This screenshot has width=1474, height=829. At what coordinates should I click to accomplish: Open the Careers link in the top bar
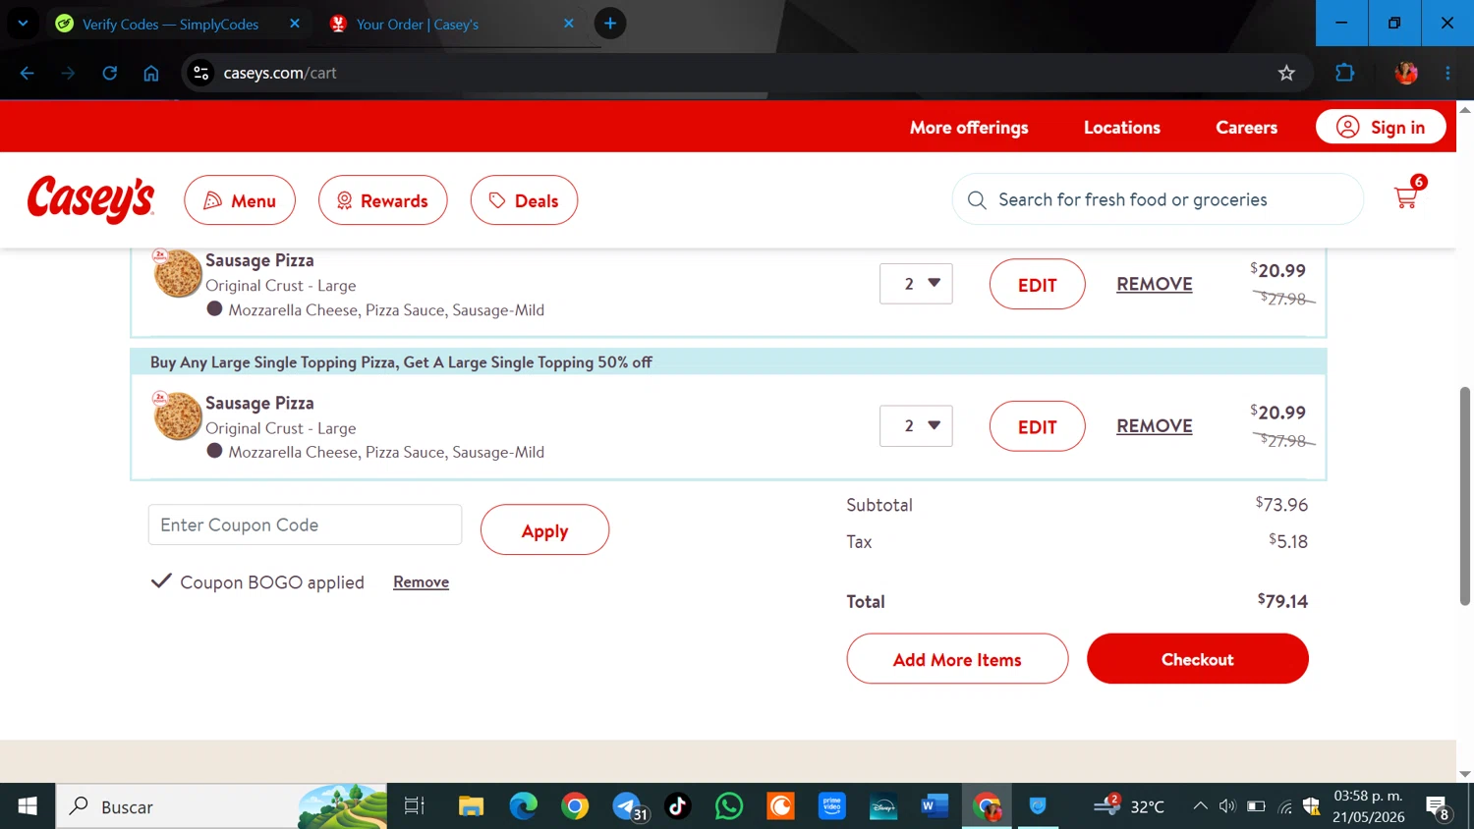[1246, 128]
